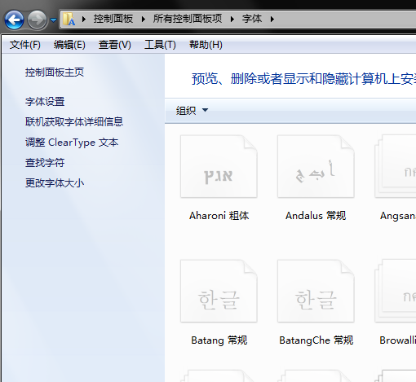Open recent pages dropdown next to Forward

53,20
